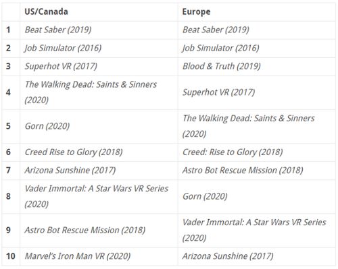Select Marvel's Iron Man VR (2020) cell
The width and height of the screenshot is (338, 269).
[x=78, y=256]
